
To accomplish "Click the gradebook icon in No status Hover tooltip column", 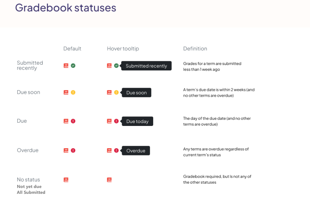I will 109,180.
